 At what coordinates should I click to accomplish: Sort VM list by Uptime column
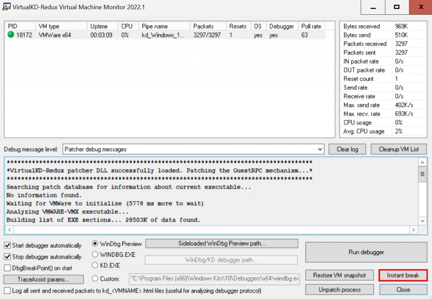[103, 26]
